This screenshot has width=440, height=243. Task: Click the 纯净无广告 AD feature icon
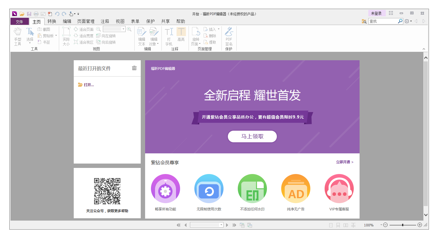[x=296, y=189]
